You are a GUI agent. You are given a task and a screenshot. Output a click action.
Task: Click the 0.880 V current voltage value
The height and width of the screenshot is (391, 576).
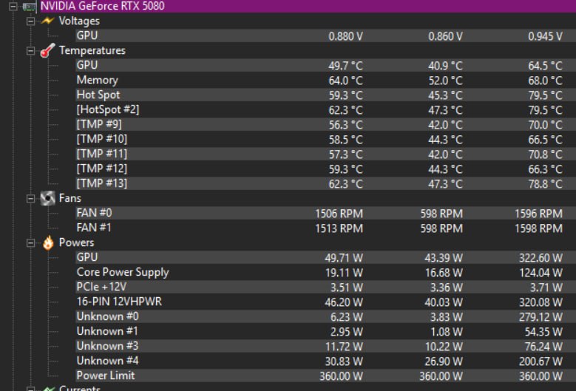[x=345, y=36]
